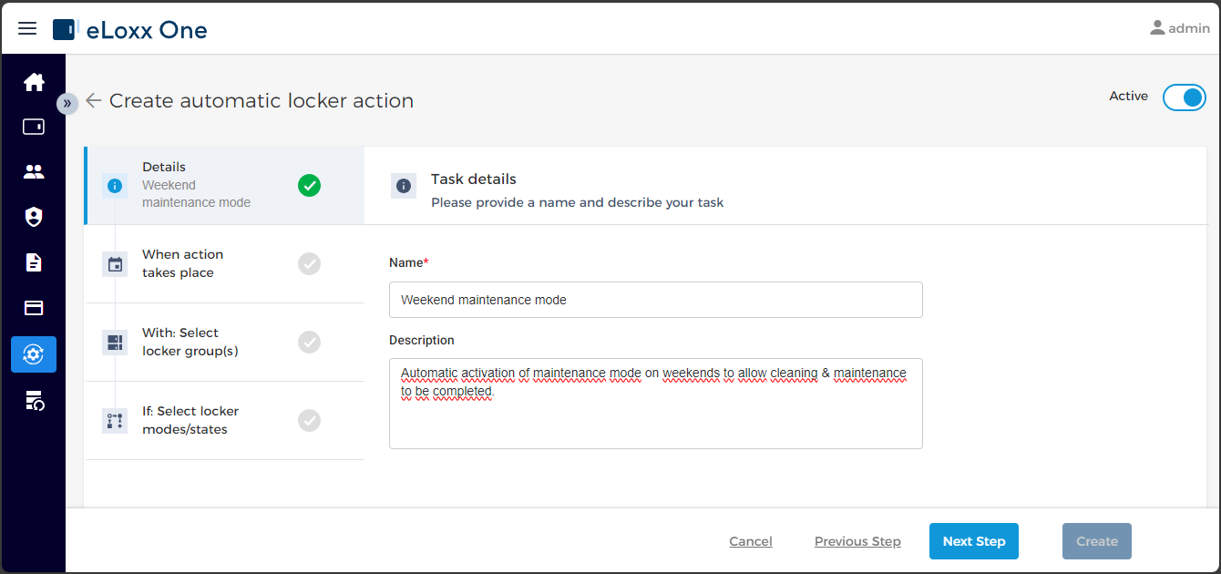The height and width of the screenshot is (574, 1221).
Task: Open the bottom history sidebar icon
Action: point(34,400)
